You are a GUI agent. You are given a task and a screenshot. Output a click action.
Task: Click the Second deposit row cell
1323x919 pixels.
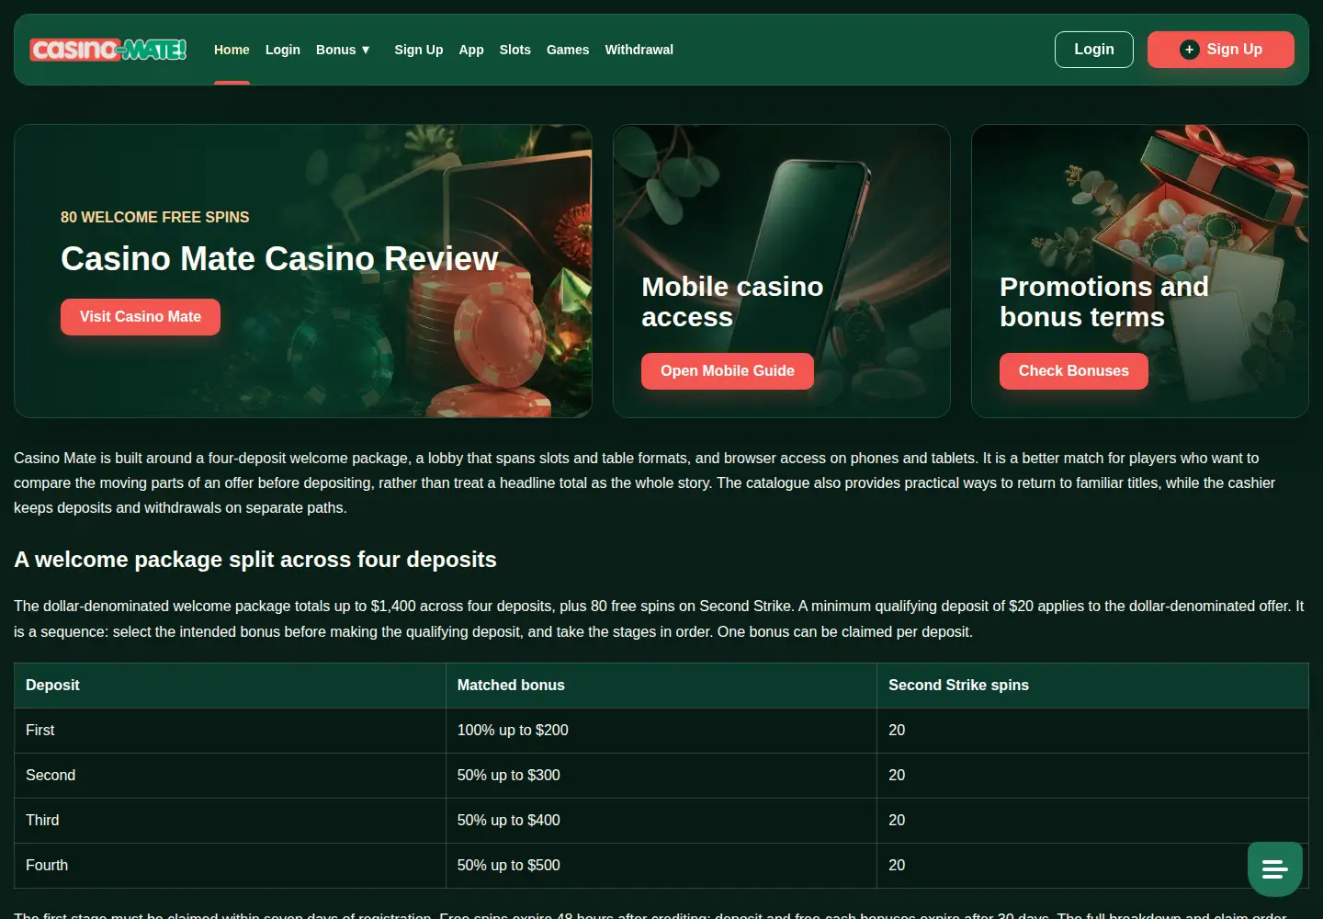tap(230, 776)
